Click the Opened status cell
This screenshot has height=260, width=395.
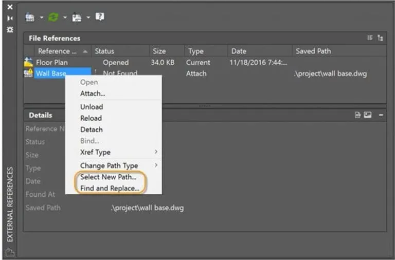tap(116, 62)
